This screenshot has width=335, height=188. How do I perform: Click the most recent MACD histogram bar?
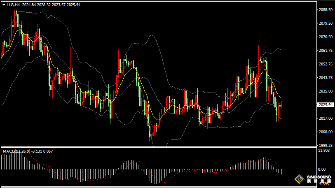281,172
